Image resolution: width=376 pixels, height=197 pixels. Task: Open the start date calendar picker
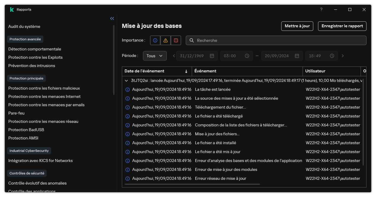click(x=211, y=56)
